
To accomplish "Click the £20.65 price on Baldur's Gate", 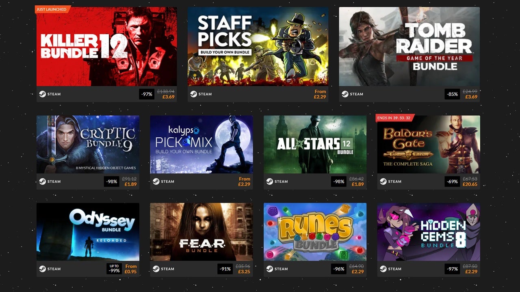I will (x=470, y=184).
